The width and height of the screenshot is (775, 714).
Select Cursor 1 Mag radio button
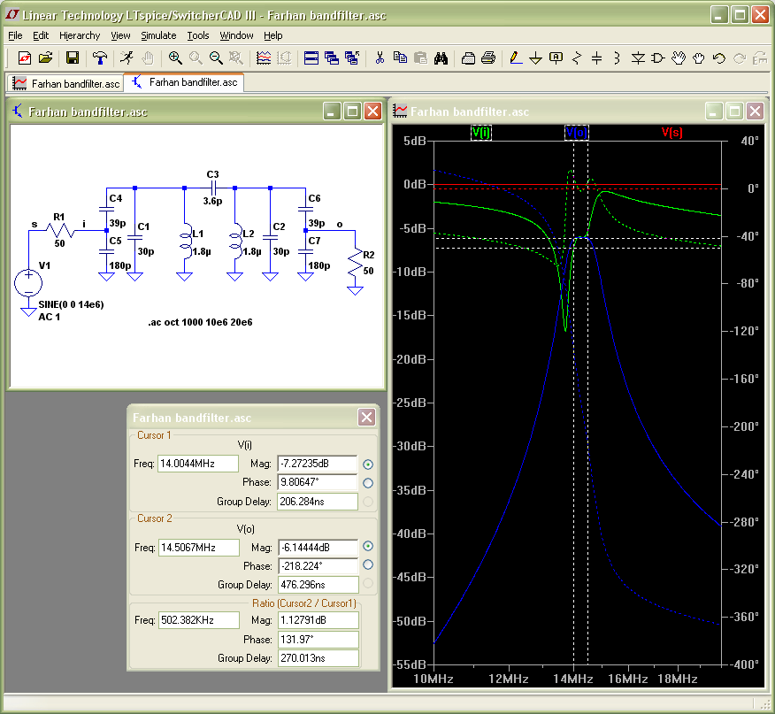pos(368,464)
